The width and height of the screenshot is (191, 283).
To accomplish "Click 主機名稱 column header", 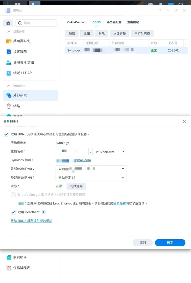I will [x=97, y=43].
